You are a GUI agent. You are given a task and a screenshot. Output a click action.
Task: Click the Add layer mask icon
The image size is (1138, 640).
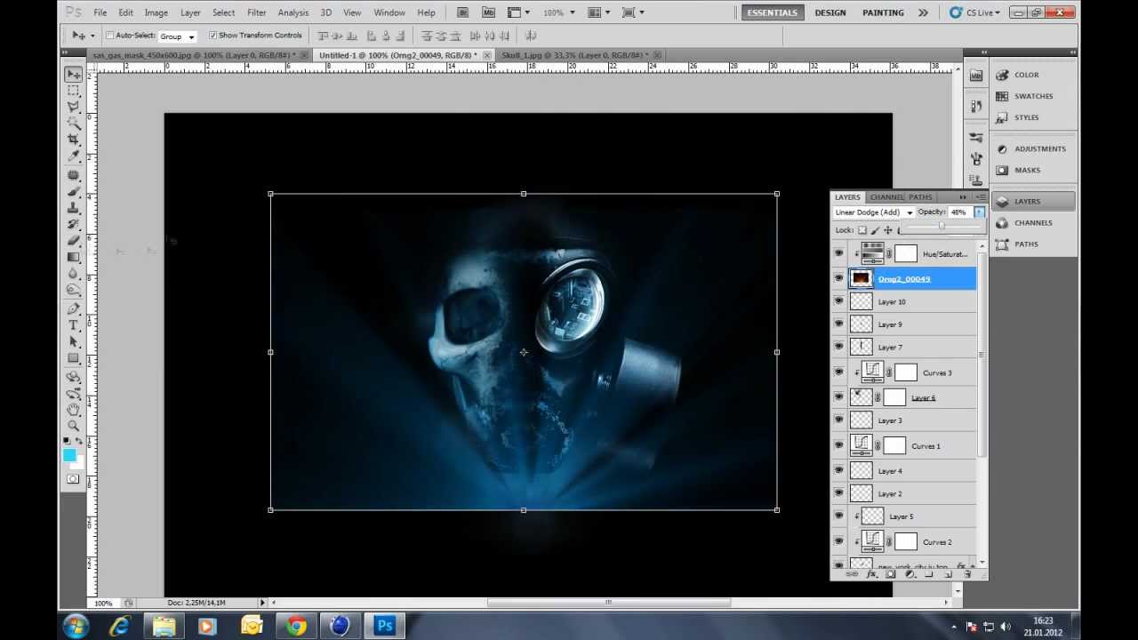click(891, 574)
